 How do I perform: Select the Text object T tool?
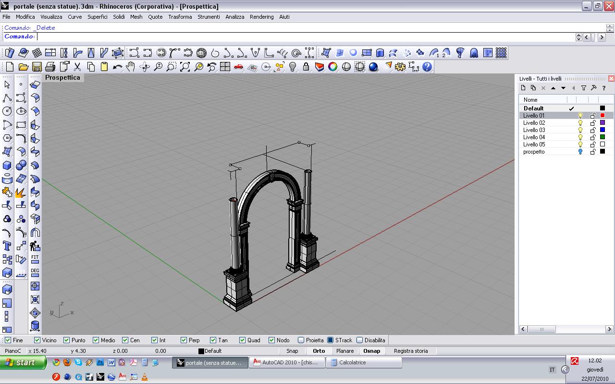(7, 246)
